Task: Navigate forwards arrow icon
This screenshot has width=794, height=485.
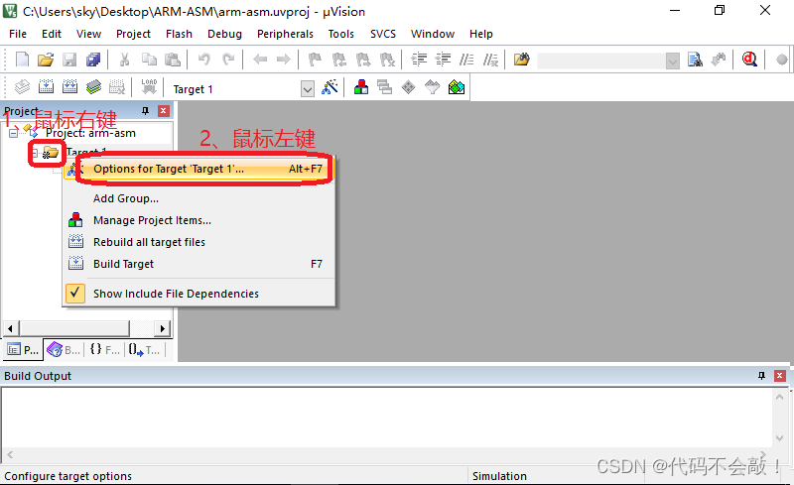Action: click(x=284, y=60)
